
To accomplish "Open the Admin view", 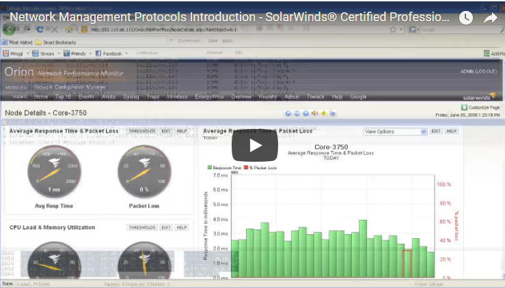I will pos(292,96).
